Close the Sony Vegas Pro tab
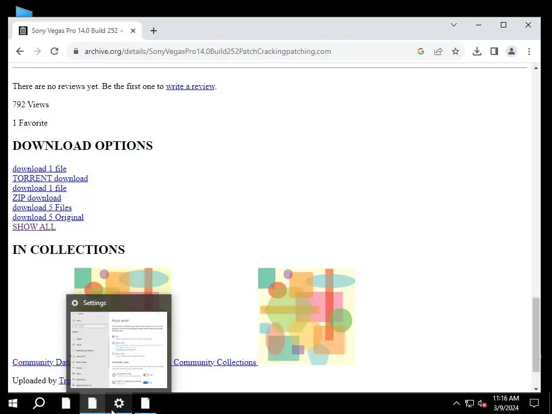The image size is (552, 414). pos(133,31)
